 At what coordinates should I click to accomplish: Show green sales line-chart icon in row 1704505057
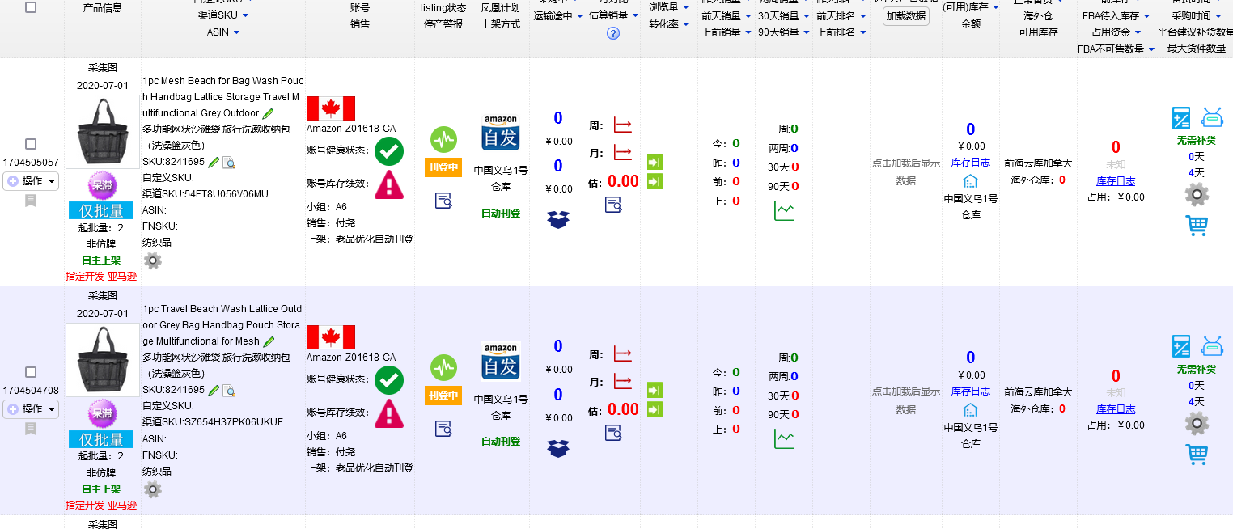[x=784, y=211]
